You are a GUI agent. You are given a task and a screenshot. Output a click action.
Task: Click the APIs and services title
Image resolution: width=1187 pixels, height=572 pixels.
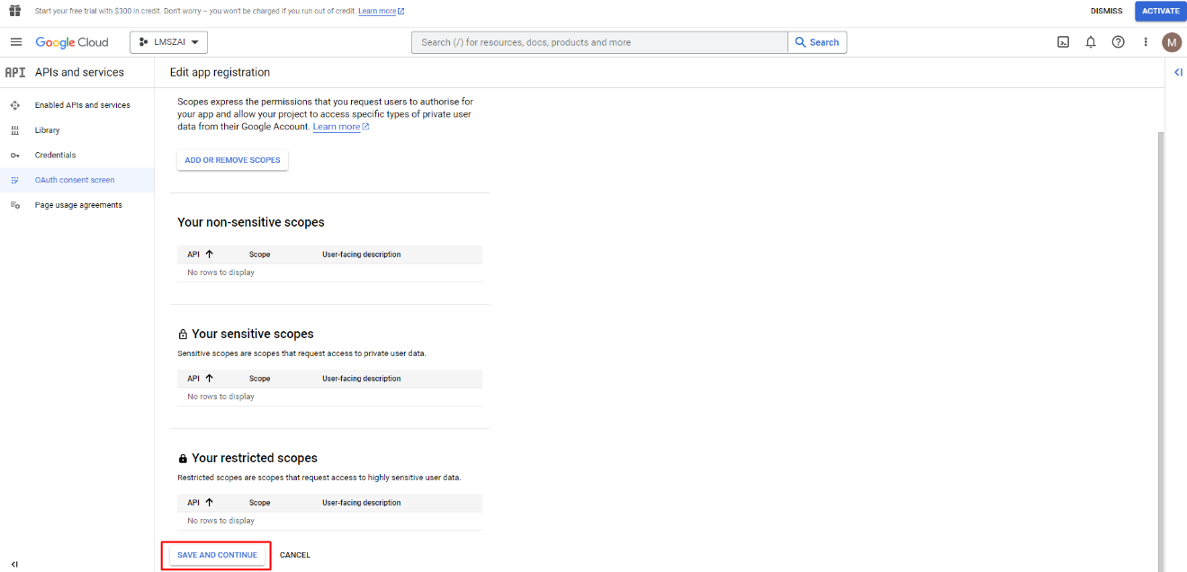click(79, 72)
